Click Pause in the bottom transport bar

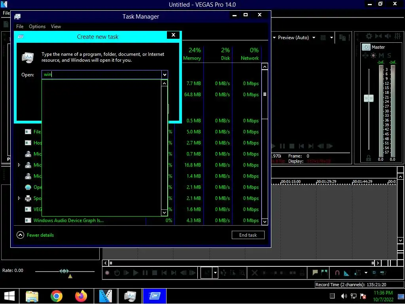145,273
